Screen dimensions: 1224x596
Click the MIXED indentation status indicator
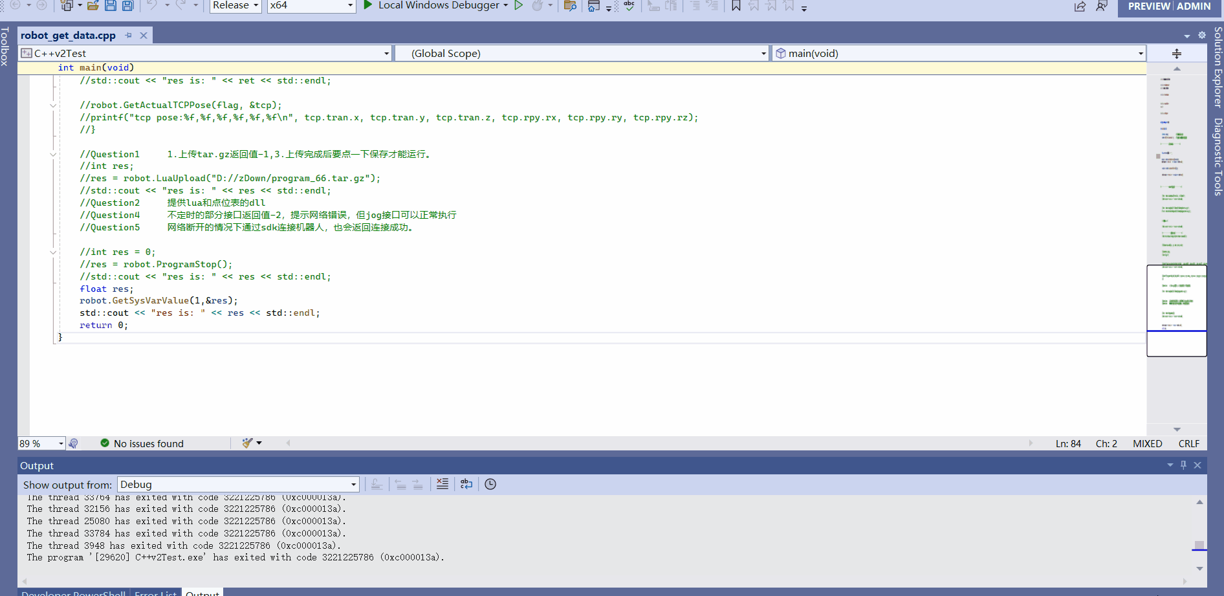pos(1147,444)
